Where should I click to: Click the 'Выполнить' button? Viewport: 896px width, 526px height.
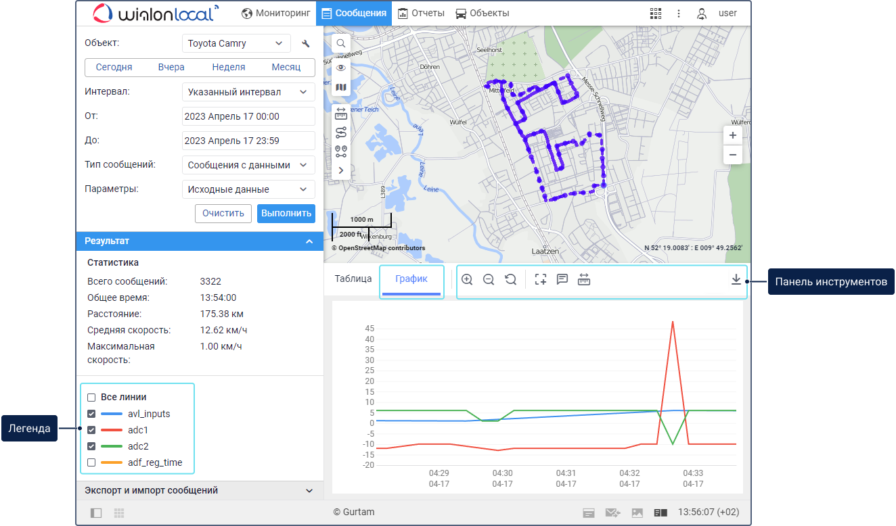pos(286,213)
